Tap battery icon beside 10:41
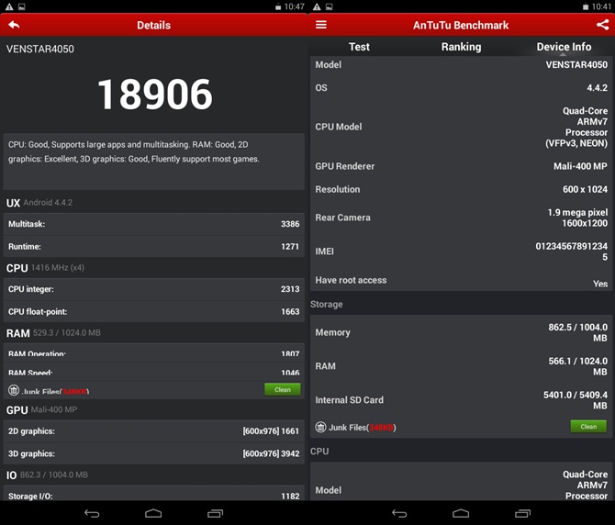615x525 pixels. (586, 6)
